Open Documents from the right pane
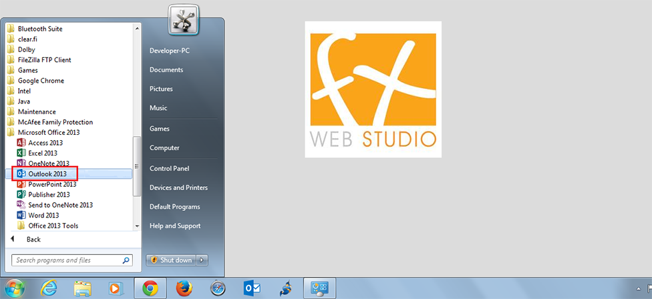This screenshot has height=299, width=652. (166, 70)
